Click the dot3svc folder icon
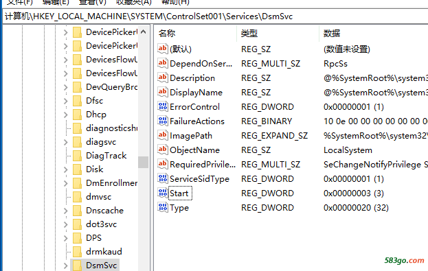The image size is (428, 271). pyautogui.click(x=77, y=224)
